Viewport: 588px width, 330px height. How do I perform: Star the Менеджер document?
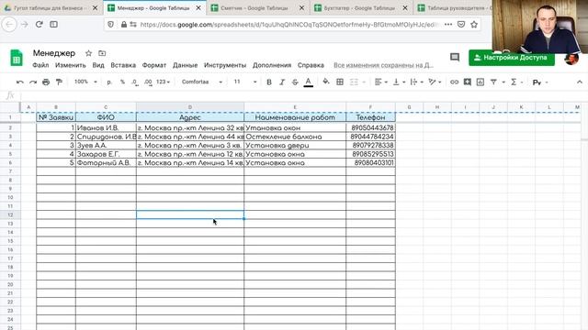tap(88, 53)
